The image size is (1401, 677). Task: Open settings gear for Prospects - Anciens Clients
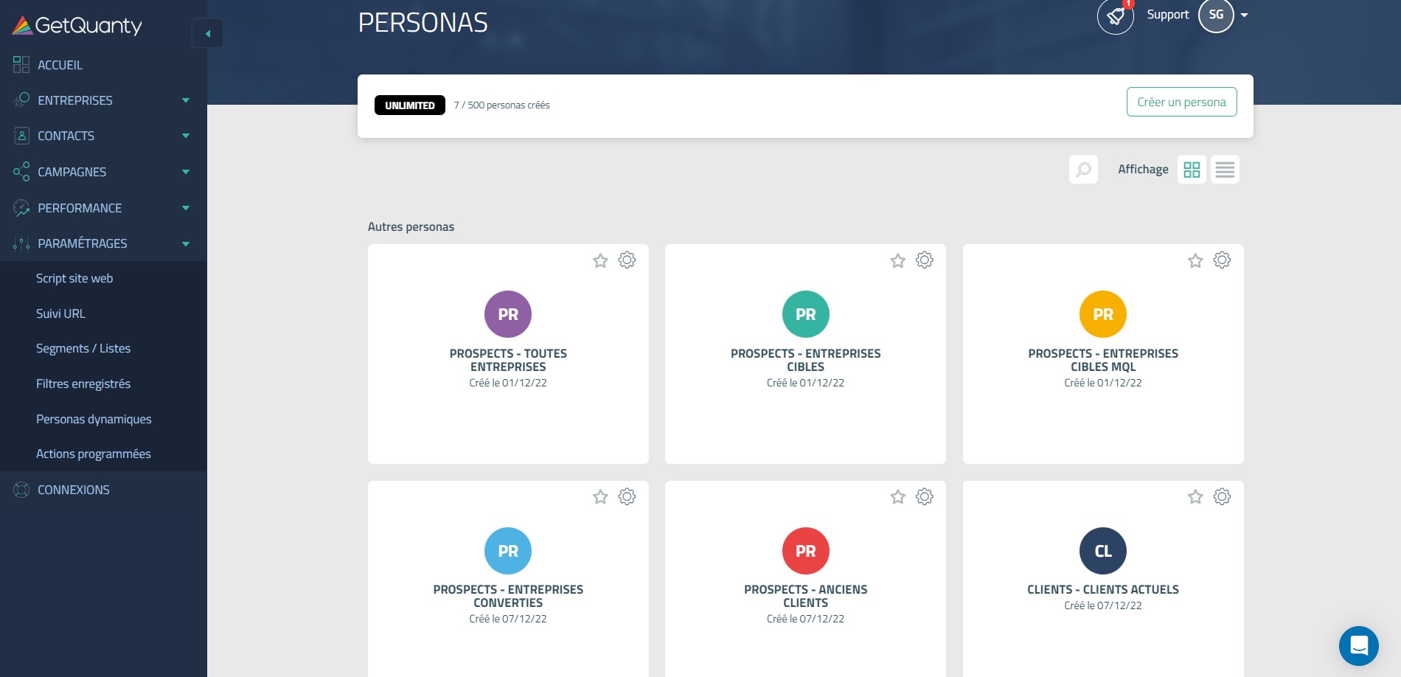pyautogui.click(x=924, y=496)
